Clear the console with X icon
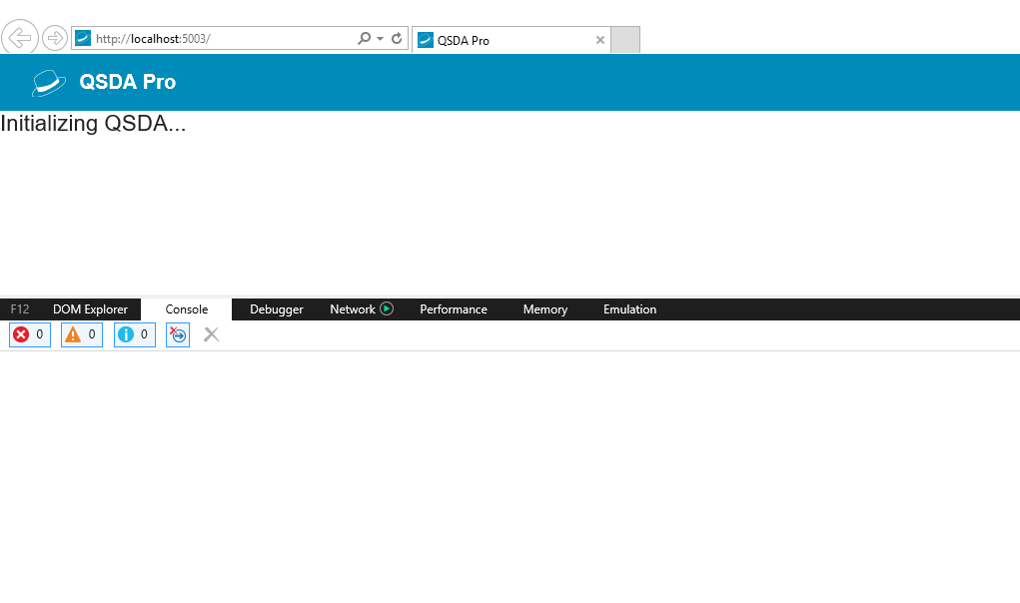This screenshot has height=603, width=1020. pyautogui.click(x=212, y=334)
